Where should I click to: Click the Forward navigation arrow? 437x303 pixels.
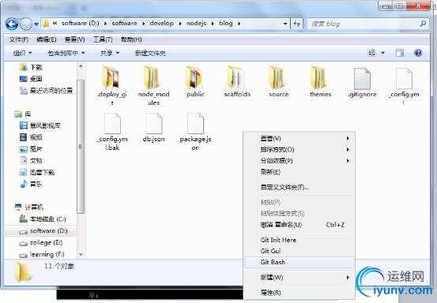point(27,24)
